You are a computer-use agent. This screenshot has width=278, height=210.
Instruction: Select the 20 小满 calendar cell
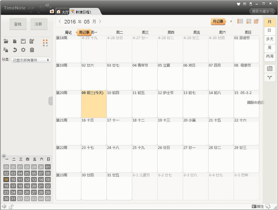196,132
